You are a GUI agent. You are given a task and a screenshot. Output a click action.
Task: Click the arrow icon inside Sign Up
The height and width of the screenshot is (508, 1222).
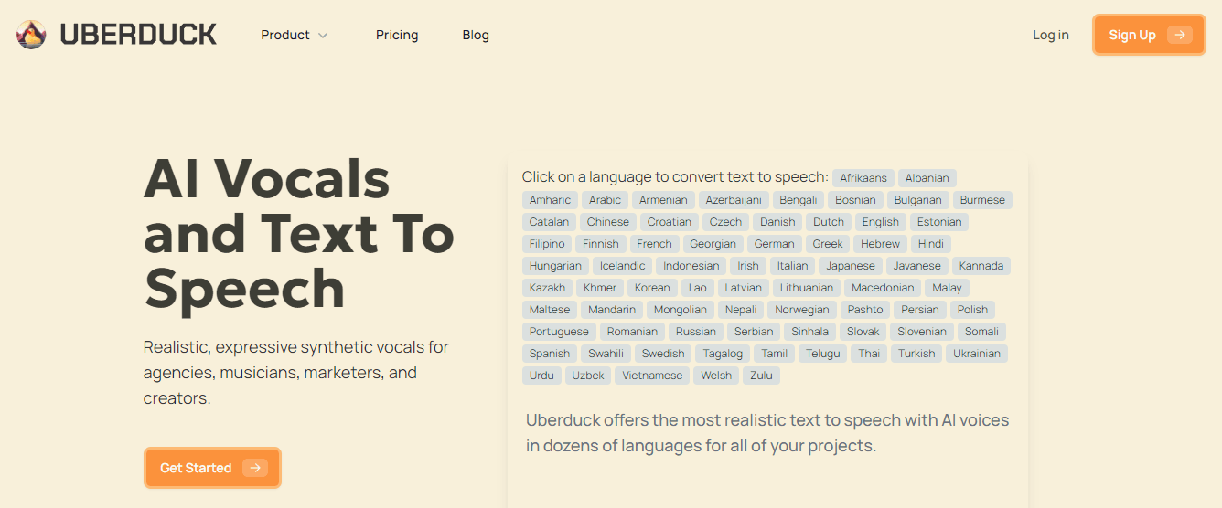(x=1180, y=35)
